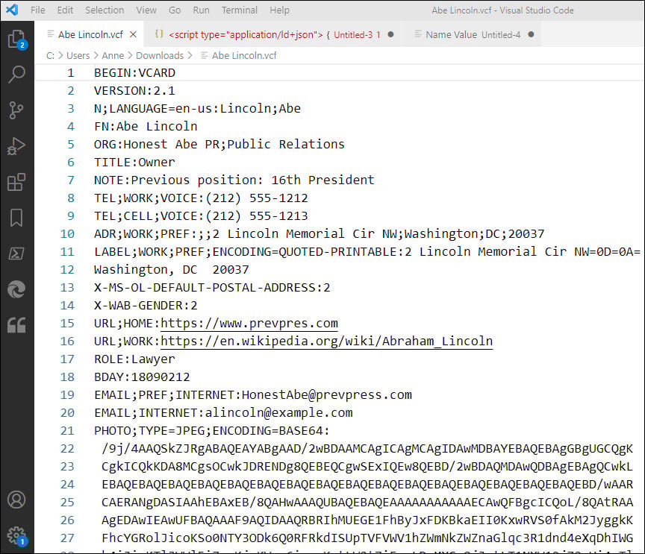Open the Run menu
Viewport: 645px width, 554px height.
click(x=201, y=10)
